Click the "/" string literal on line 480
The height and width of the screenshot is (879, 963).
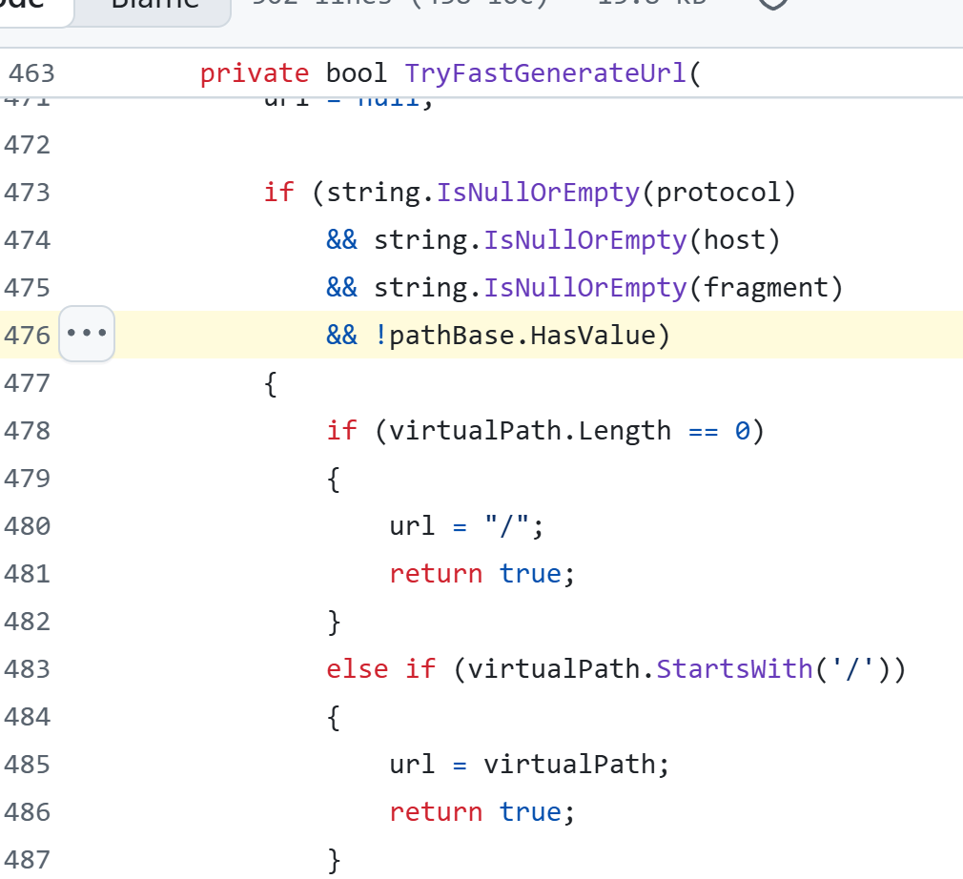pos(506,526)
